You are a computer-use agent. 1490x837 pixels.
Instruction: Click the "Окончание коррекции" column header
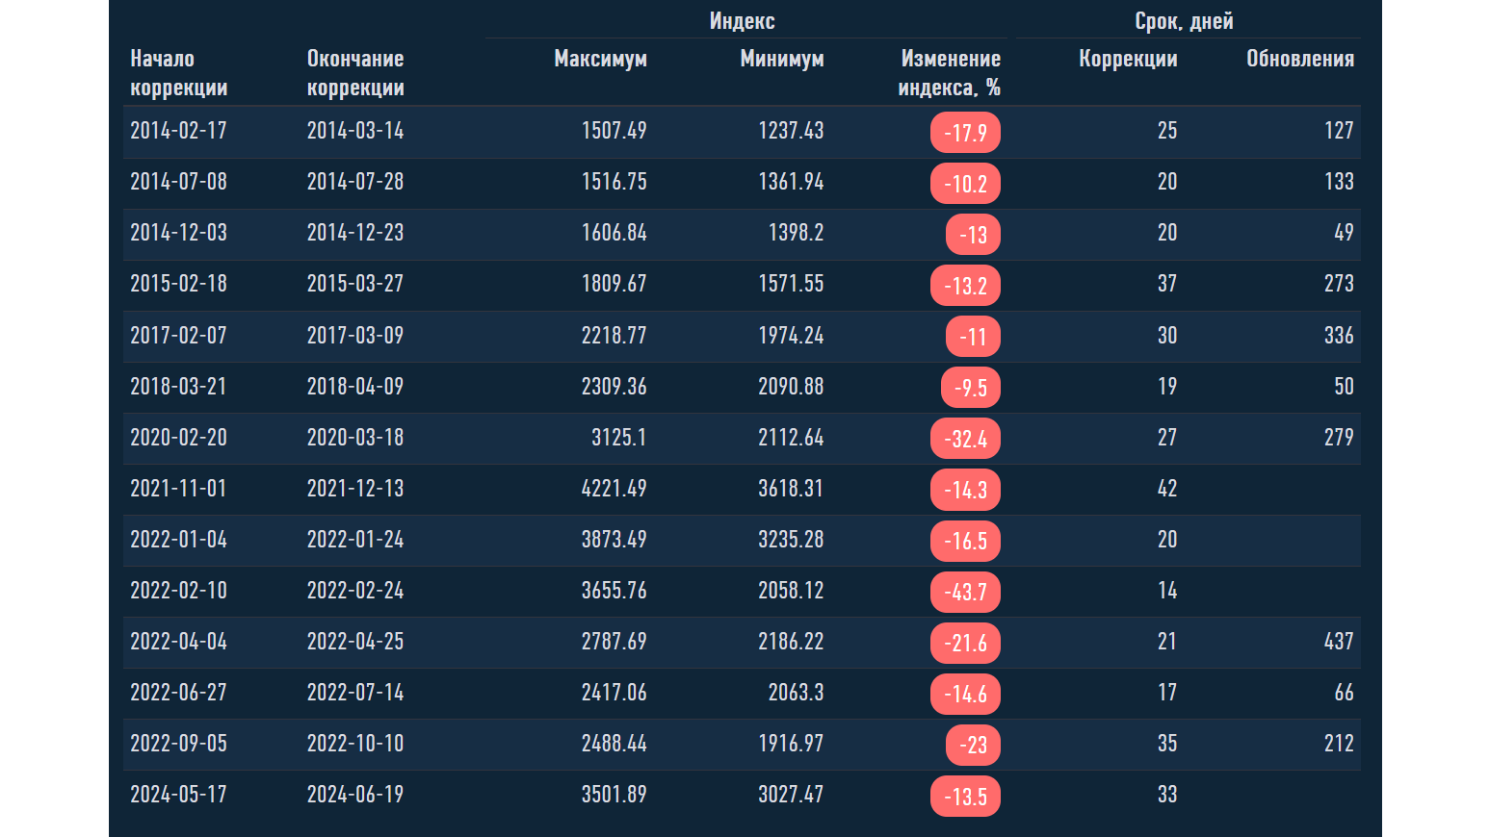pos(355,73)
